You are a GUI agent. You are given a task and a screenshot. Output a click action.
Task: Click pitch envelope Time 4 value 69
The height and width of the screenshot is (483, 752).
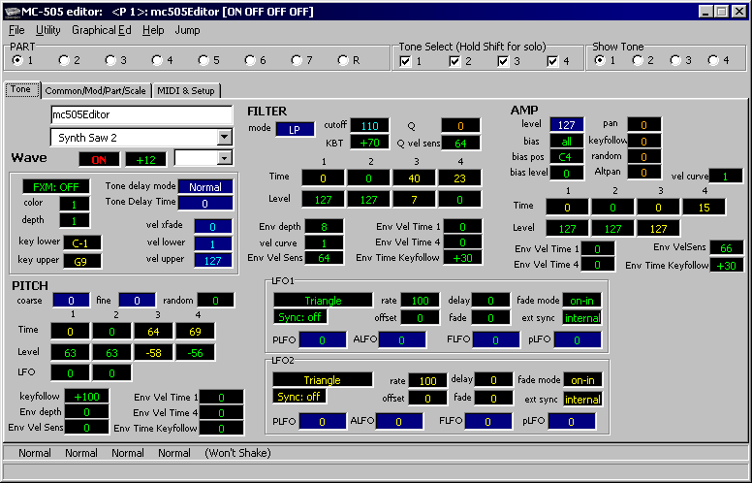point(195,332)
